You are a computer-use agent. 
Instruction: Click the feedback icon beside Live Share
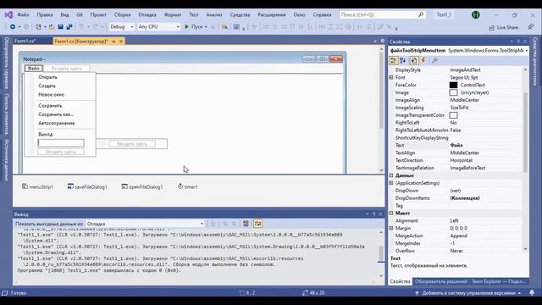coord(531,27)
